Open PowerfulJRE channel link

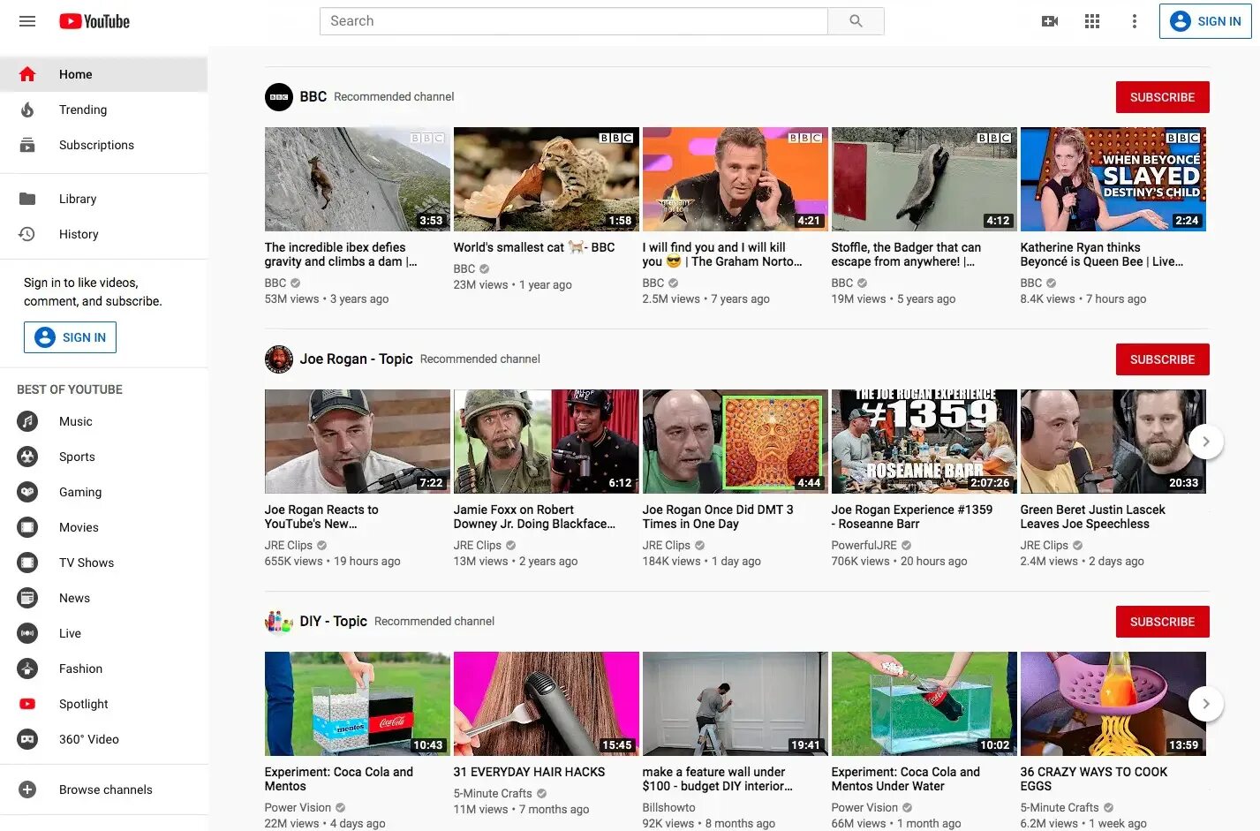click(x=864, y=546)
